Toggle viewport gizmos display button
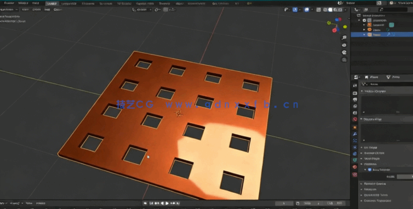Screen dimensions: 413x209 (x=295, y=9)
